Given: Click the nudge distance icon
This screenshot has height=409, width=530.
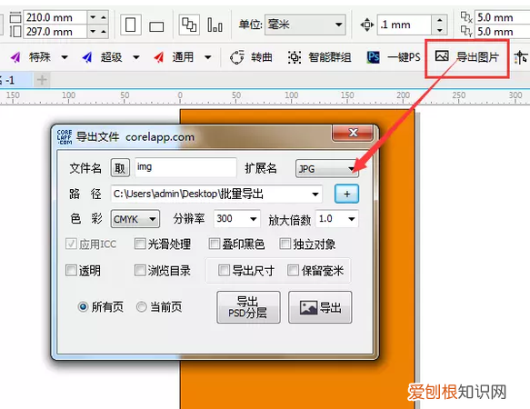Looking at the screenshot, I should pos(366,25).
